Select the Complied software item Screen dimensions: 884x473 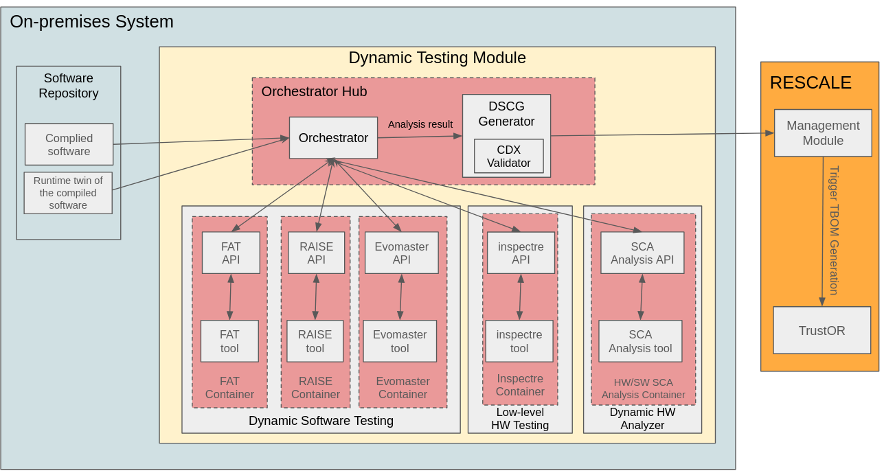click(x=69, y=143)
